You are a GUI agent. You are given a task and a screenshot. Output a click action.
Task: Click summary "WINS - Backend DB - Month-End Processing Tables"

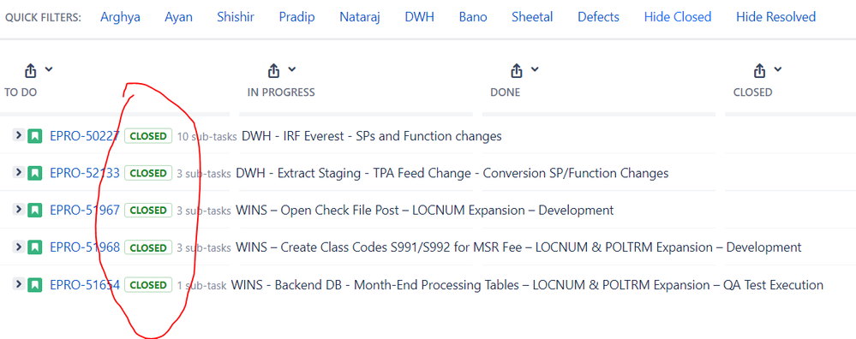pos(527,284)
